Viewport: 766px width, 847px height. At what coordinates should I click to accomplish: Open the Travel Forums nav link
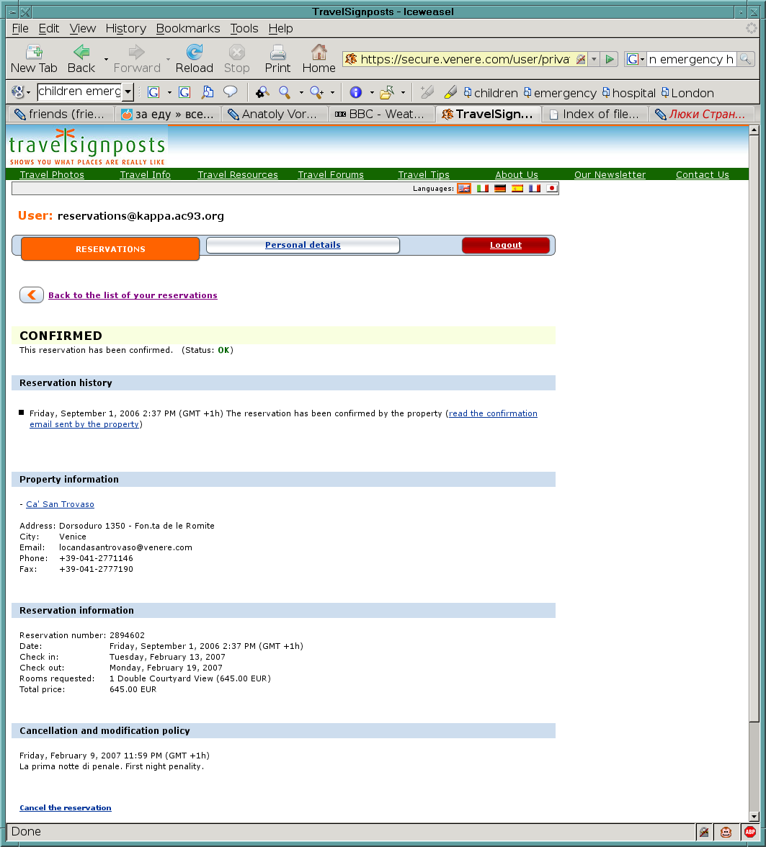click(x=331, y=174)
